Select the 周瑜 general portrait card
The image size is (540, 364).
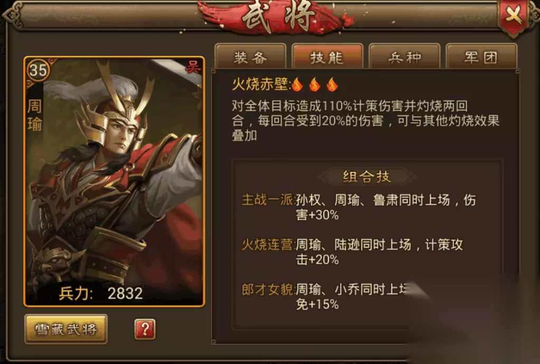point(115,181)
